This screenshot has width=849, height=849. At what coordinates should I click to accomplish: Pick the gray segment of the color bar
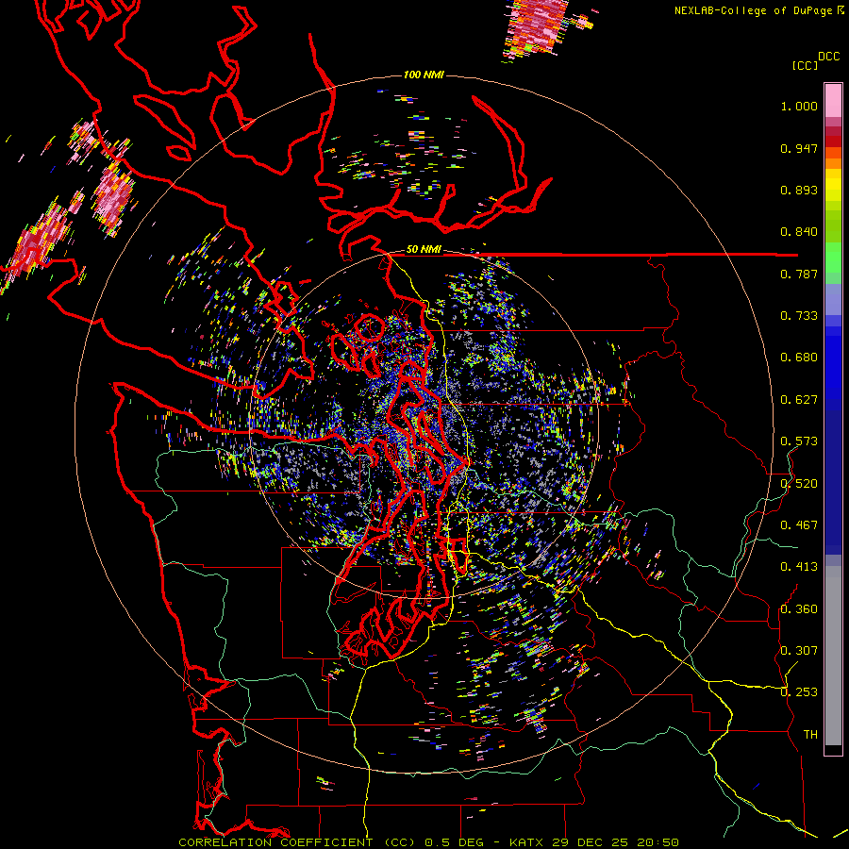tap(833, 656)
